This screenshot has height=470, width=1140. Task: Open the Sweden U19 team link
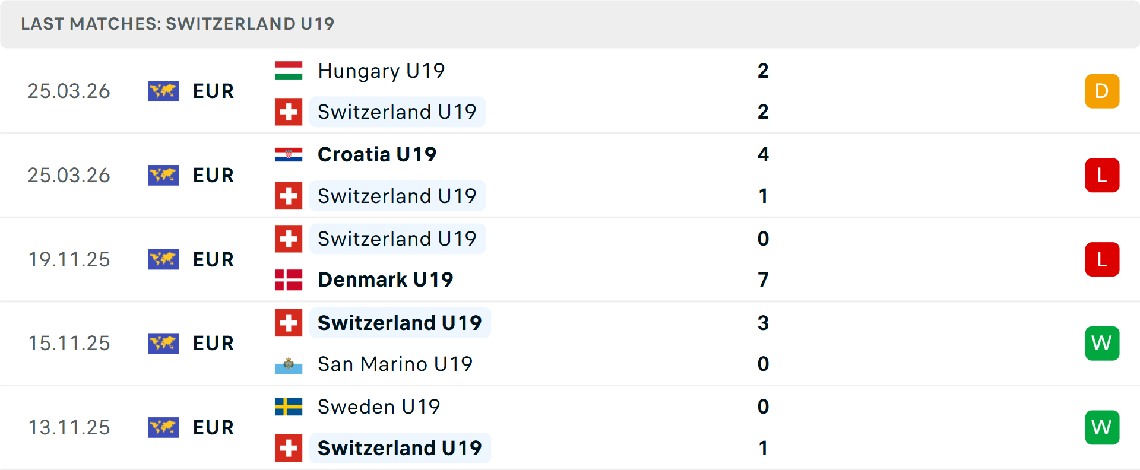pyautogui.click(x=379, y=407)
